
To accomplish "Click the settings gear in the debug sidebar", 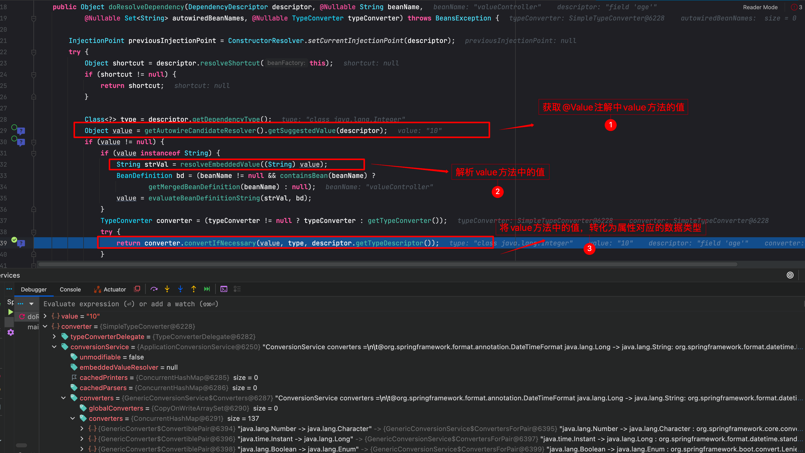I will click(x=10, y=332).
